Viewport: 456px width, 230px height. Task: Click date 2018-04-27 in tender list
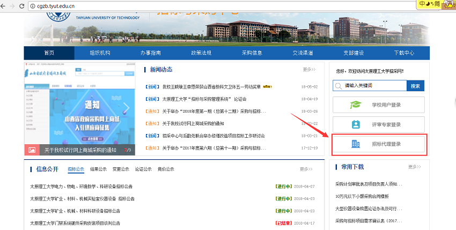point(304,187)
